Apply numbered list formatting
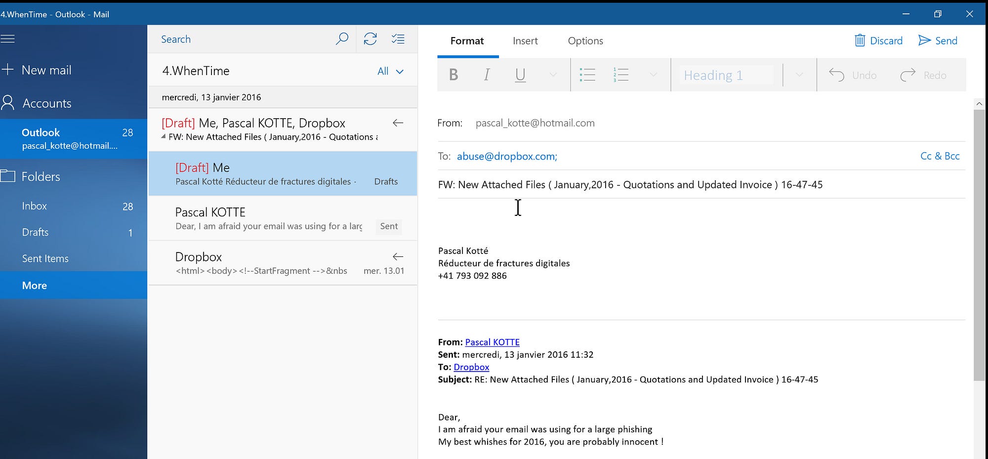 click(620, 75)
